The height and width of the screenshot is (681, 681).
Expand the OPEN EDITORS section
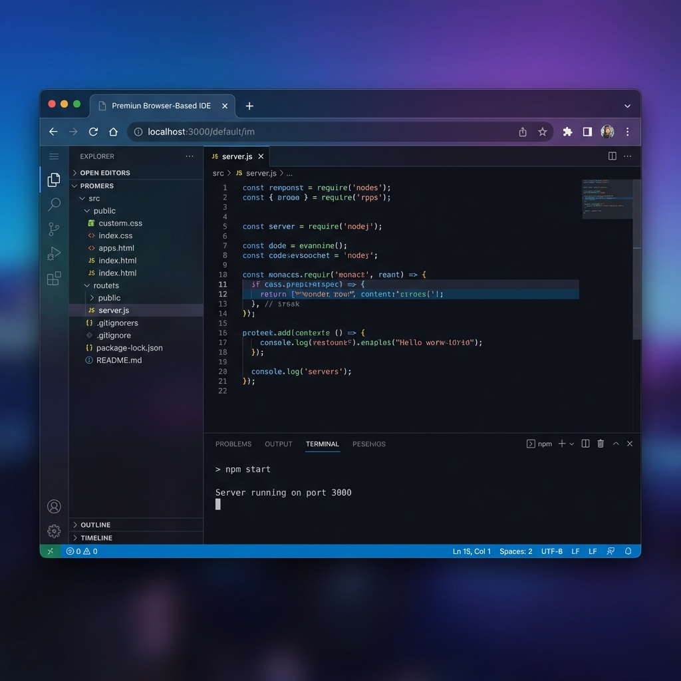click(x=104, y=173)
